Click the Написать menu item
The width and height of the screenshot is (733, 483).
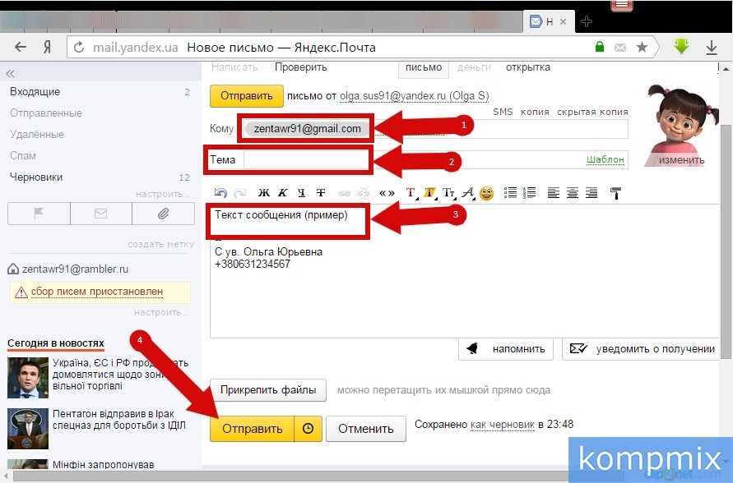234,67
